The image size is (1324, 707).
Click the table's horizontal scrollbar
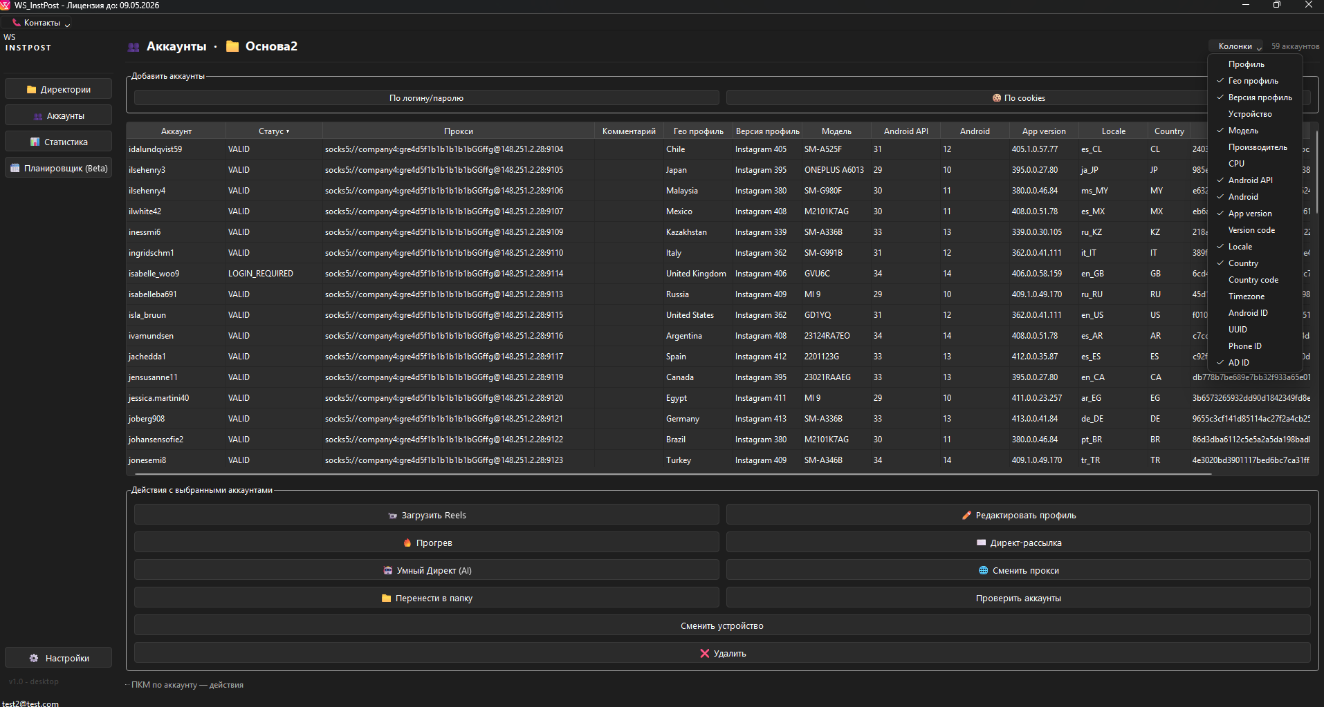[623, 475]
